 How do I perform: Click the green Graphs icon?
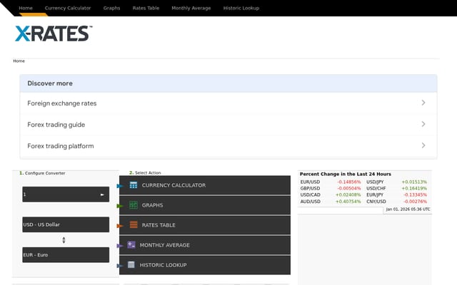point(134,205)
